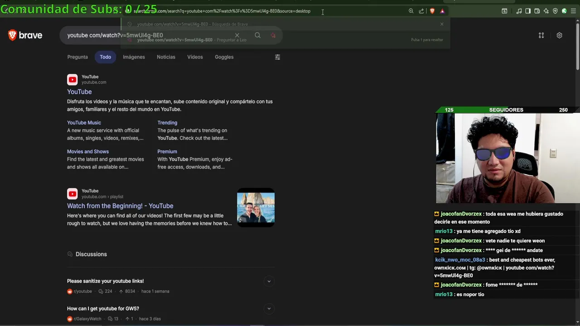The image size is (580, 326).
Task: Open the Movies and Shows sublink
Action: pyautogui.click(x=88, y=152)
